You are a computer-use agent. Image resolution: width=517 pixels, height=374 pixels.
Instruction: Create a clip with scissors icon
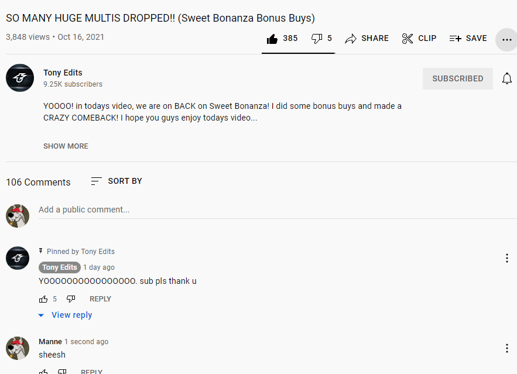click(x=419, y=39)
